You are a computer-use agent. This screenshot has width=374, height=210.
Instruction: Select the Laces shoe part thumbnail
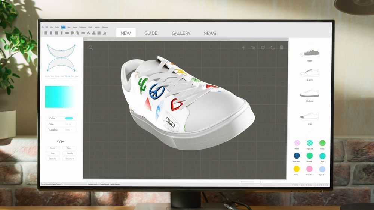(x=310, y=72)
